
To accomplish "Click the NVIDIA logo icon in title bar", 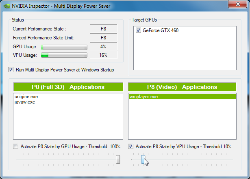I will tap(7, 6).
